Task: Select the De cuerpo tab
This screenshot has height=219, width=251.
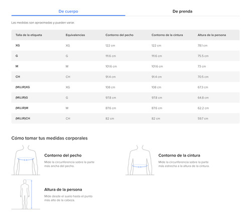Action: (68, 11)
